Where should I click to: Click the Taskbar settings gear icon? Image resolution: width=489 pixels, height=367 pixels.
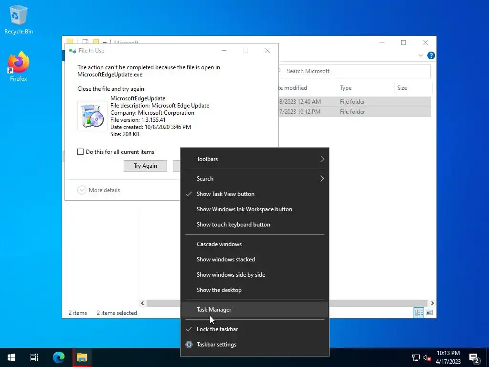click(x=189, y=345)
